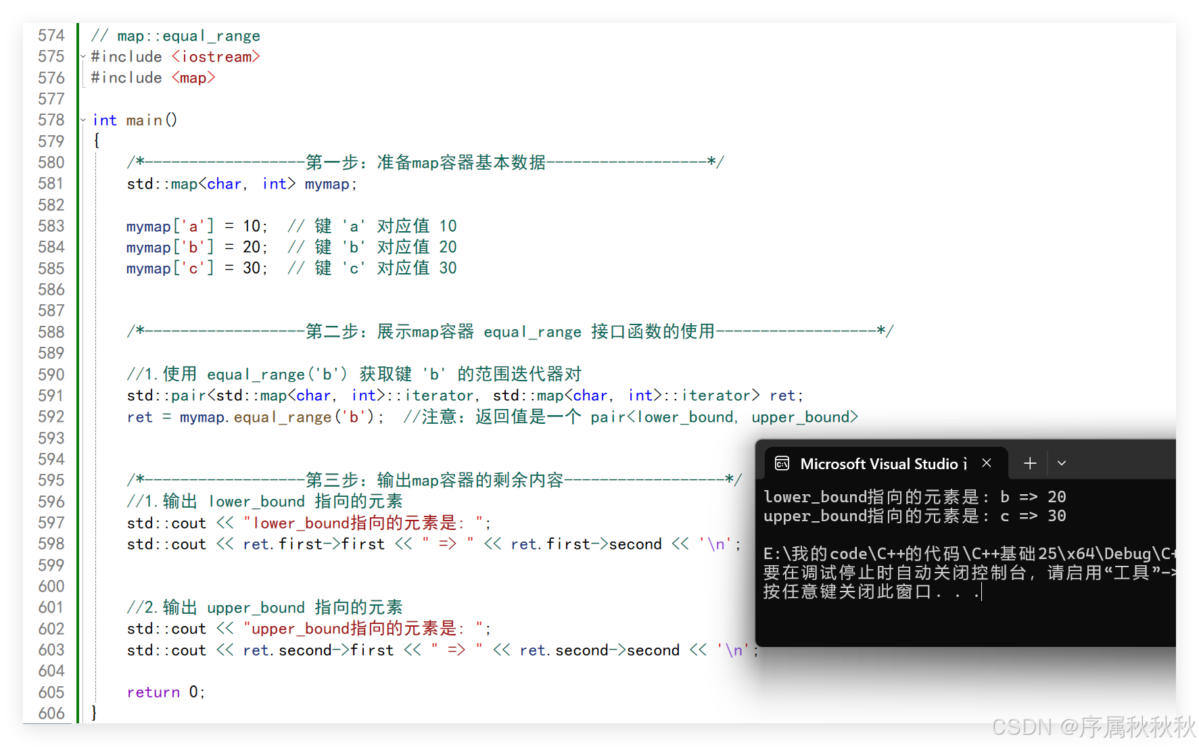The image size is (1199, 747).
Task: Click the 第一步 comment header line
Action: point(425,162)
